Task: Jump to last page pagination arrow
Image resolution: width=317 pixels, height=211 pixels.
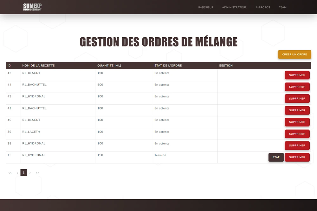Action: (x=37, y=173)
